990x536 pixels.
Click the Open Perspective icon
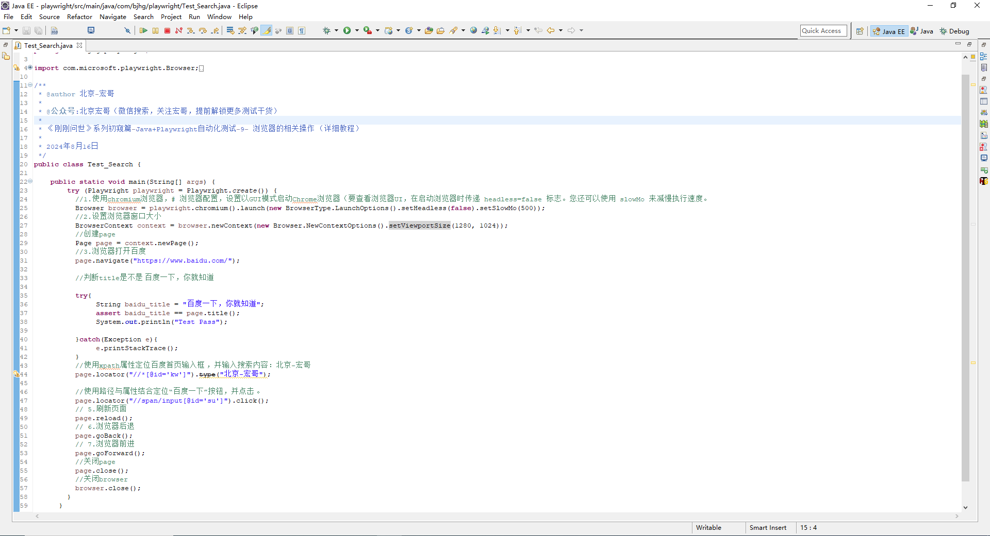tap(860, 31)
